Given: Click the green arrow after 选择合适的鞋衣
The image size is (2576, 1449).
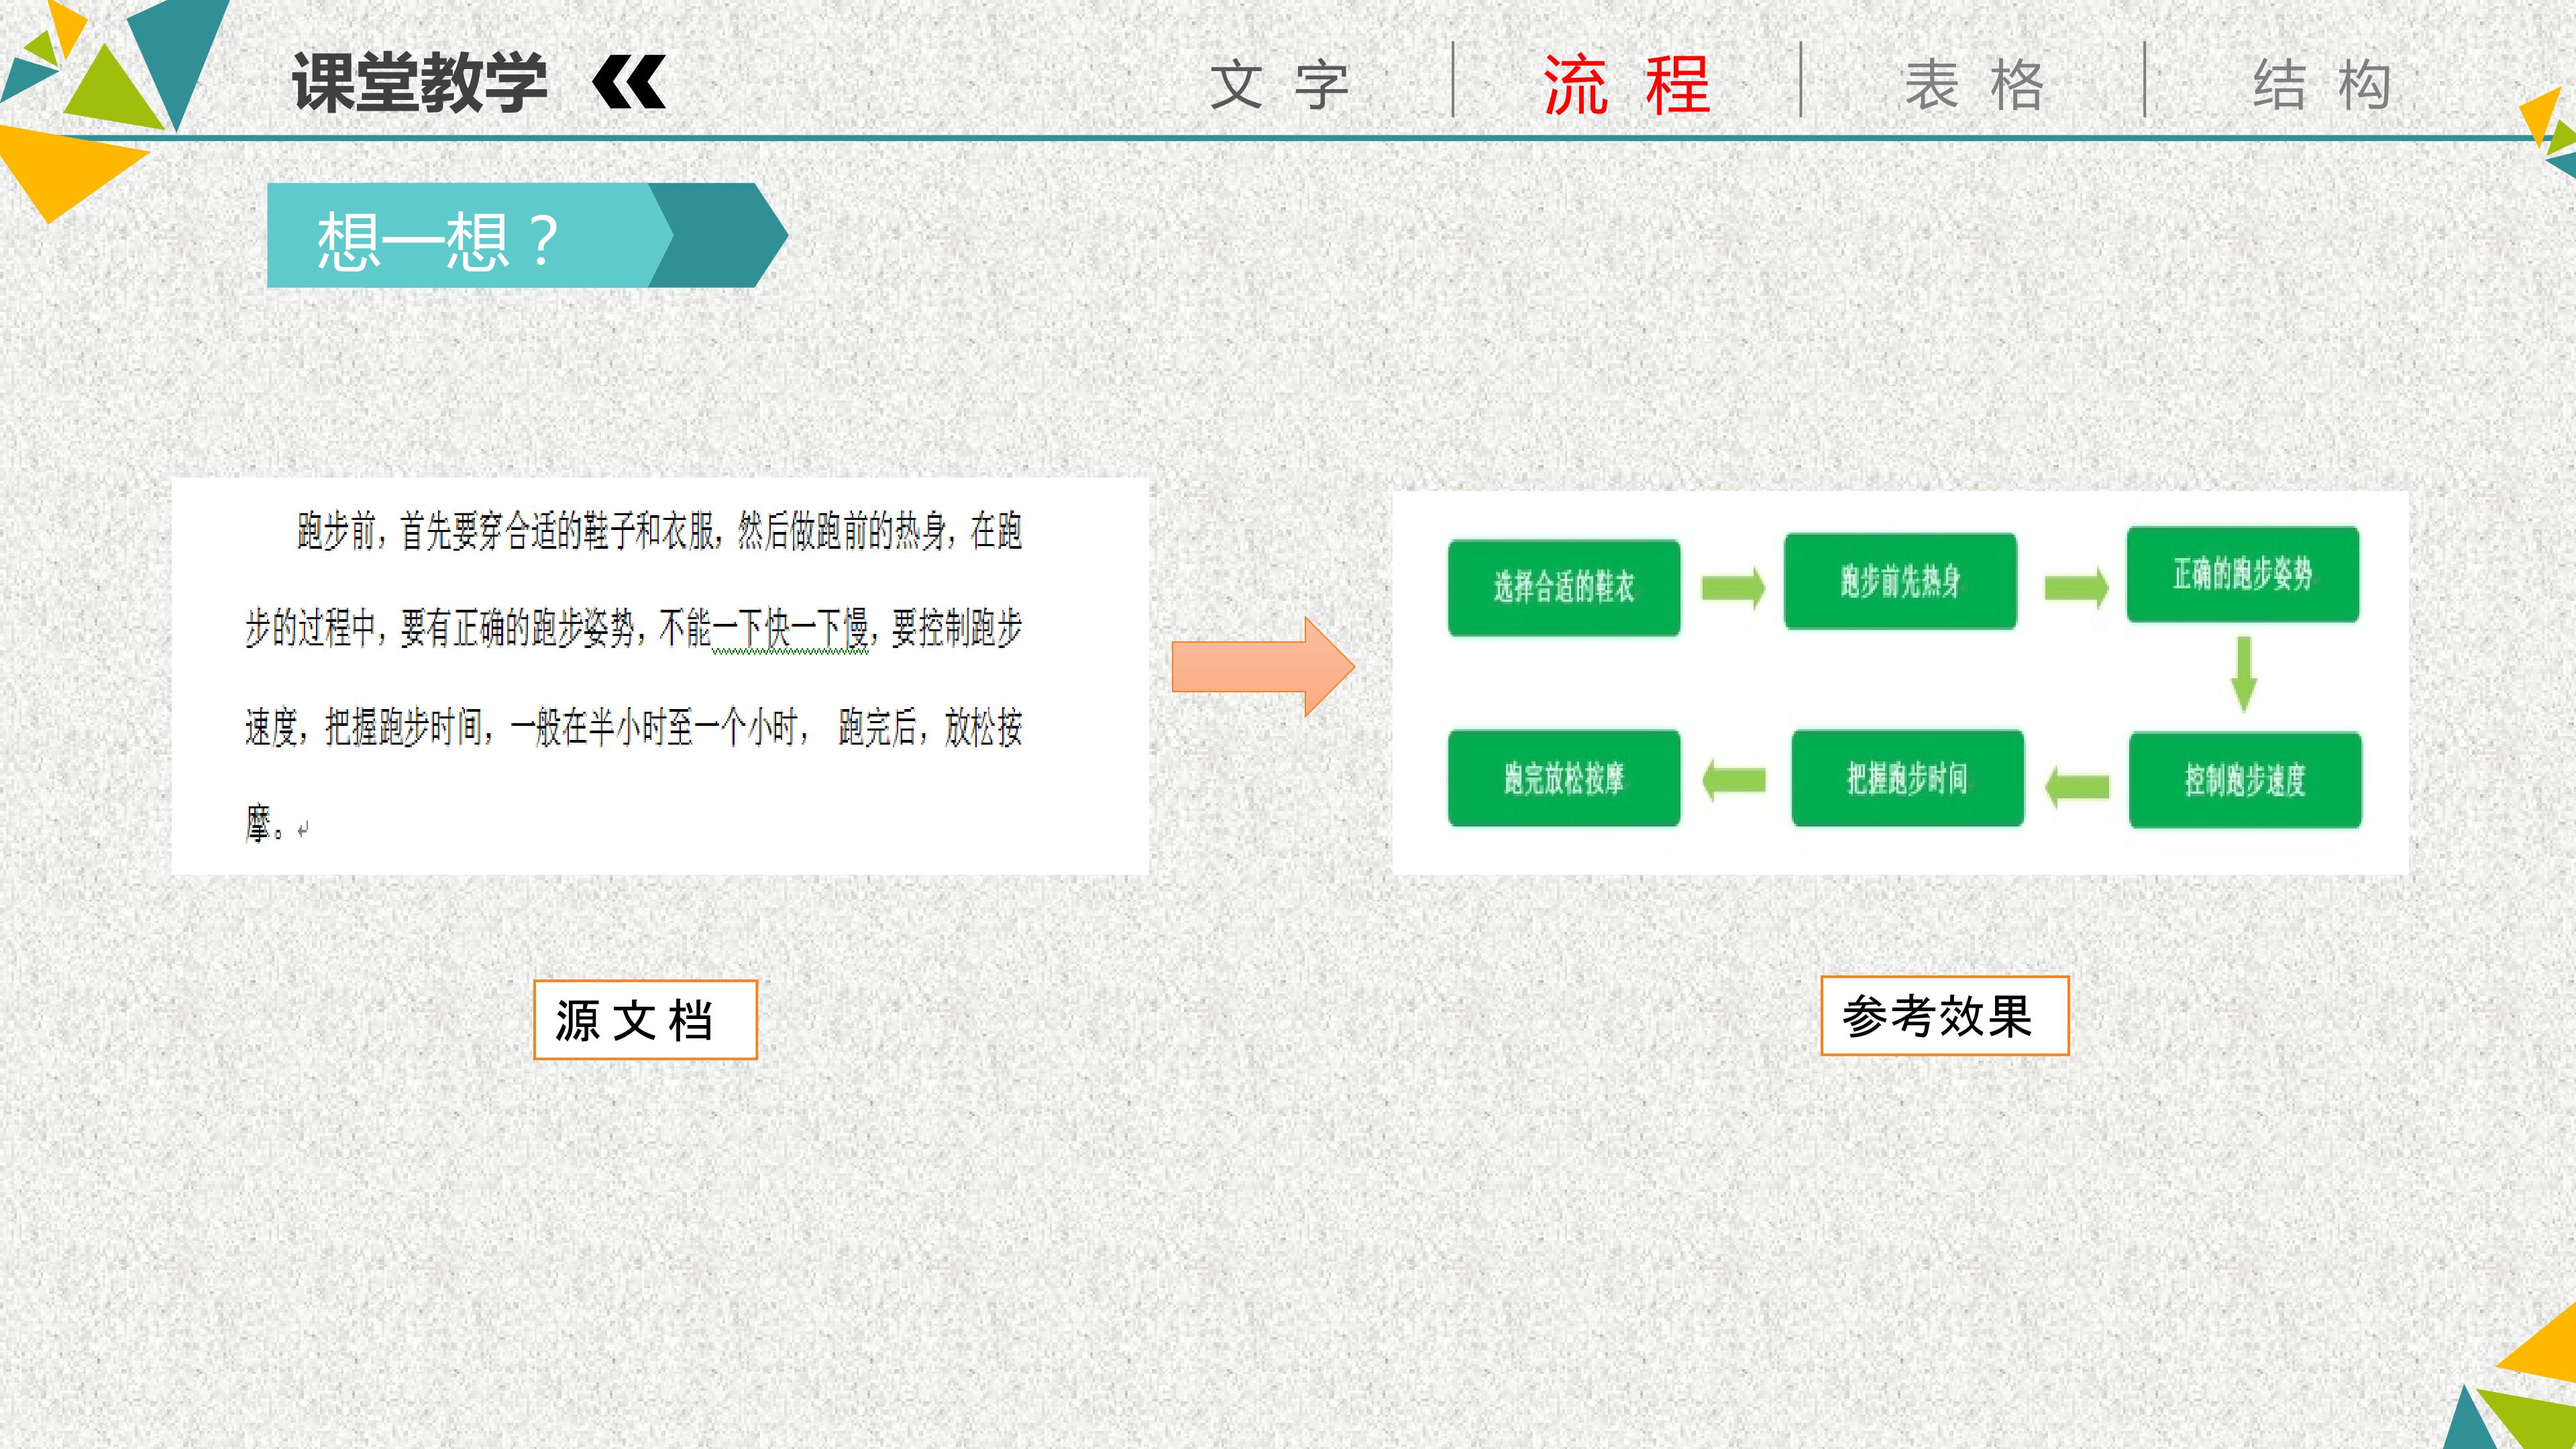Looking at the screenshot, I should 1733,587.
